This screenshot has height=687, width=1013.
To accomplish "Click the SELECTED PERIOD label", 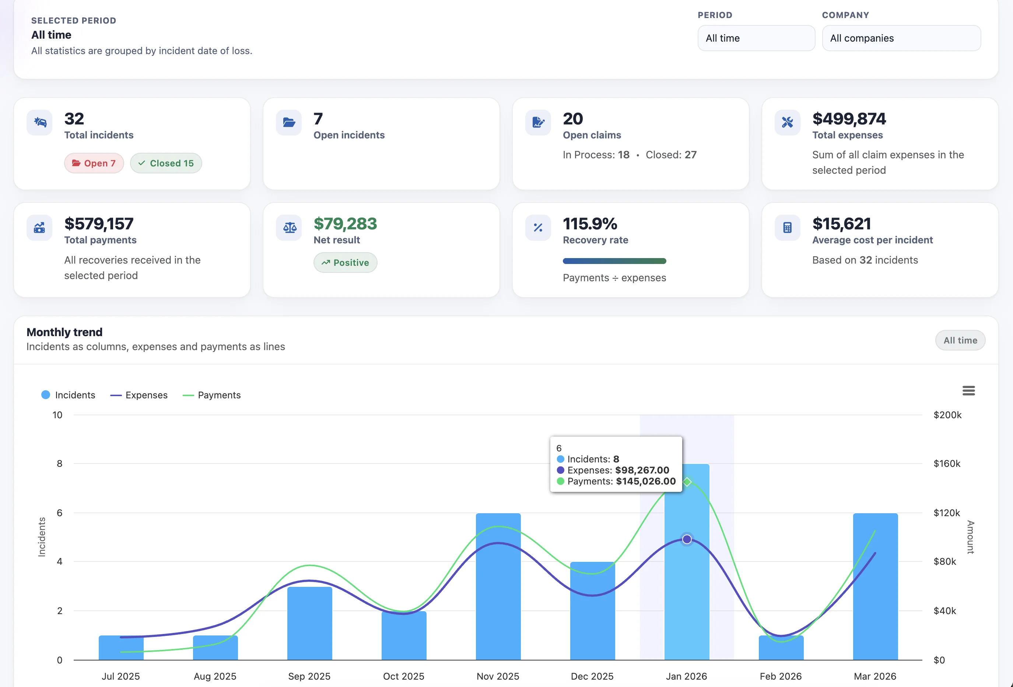I will (74, 21).
